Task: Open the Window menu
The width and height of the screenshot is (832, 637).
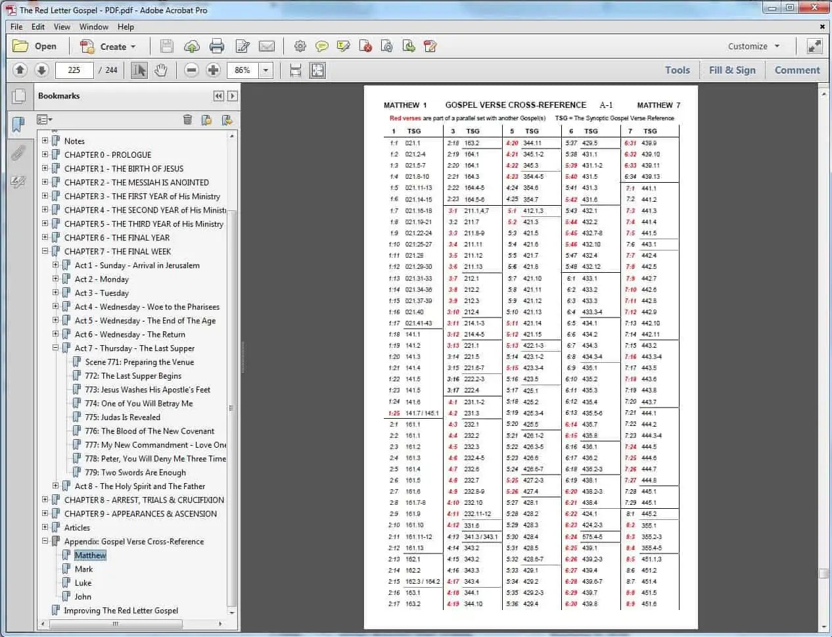Action: (x=94, y=27)
